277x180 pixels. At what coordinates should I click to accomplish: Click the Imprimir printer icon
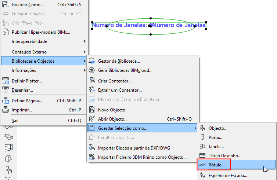[x=6, y=110]
